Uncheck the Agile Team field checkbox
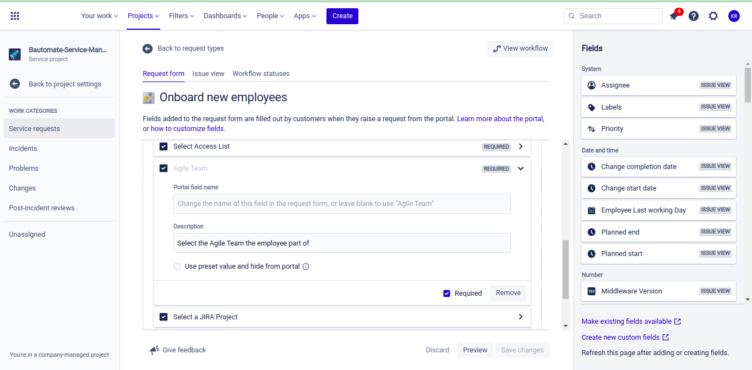This screenshot has width=752, height=370. [164, 168]
